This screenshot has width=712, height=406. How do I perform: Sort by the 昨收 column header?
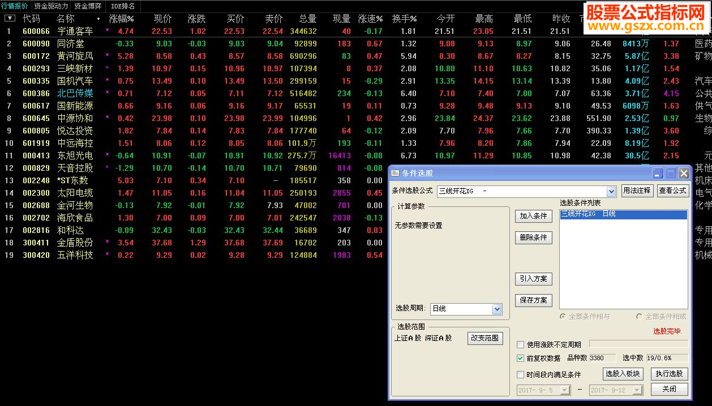tap(561, 19)
